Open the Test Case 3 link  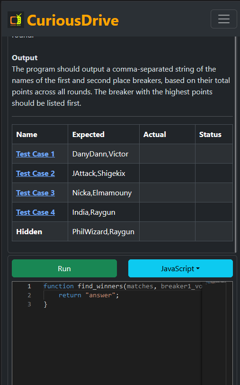point(36,193)
